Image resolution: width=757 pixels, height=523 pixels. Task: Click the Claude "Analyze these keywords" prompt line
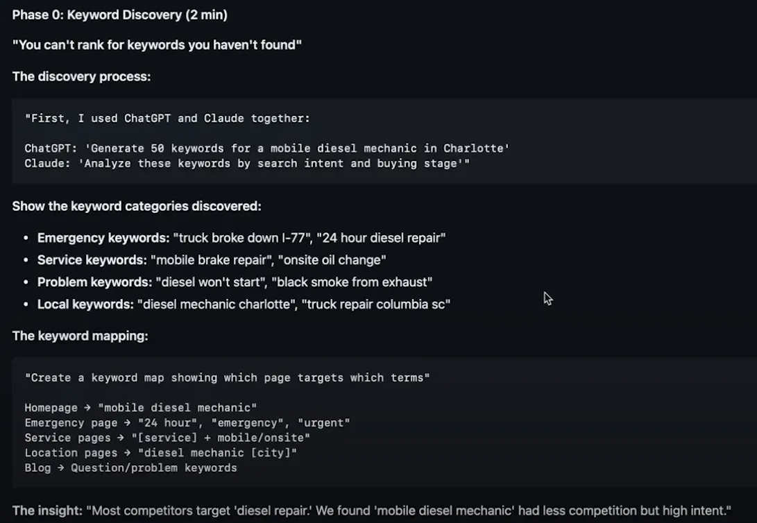point(247,164)
